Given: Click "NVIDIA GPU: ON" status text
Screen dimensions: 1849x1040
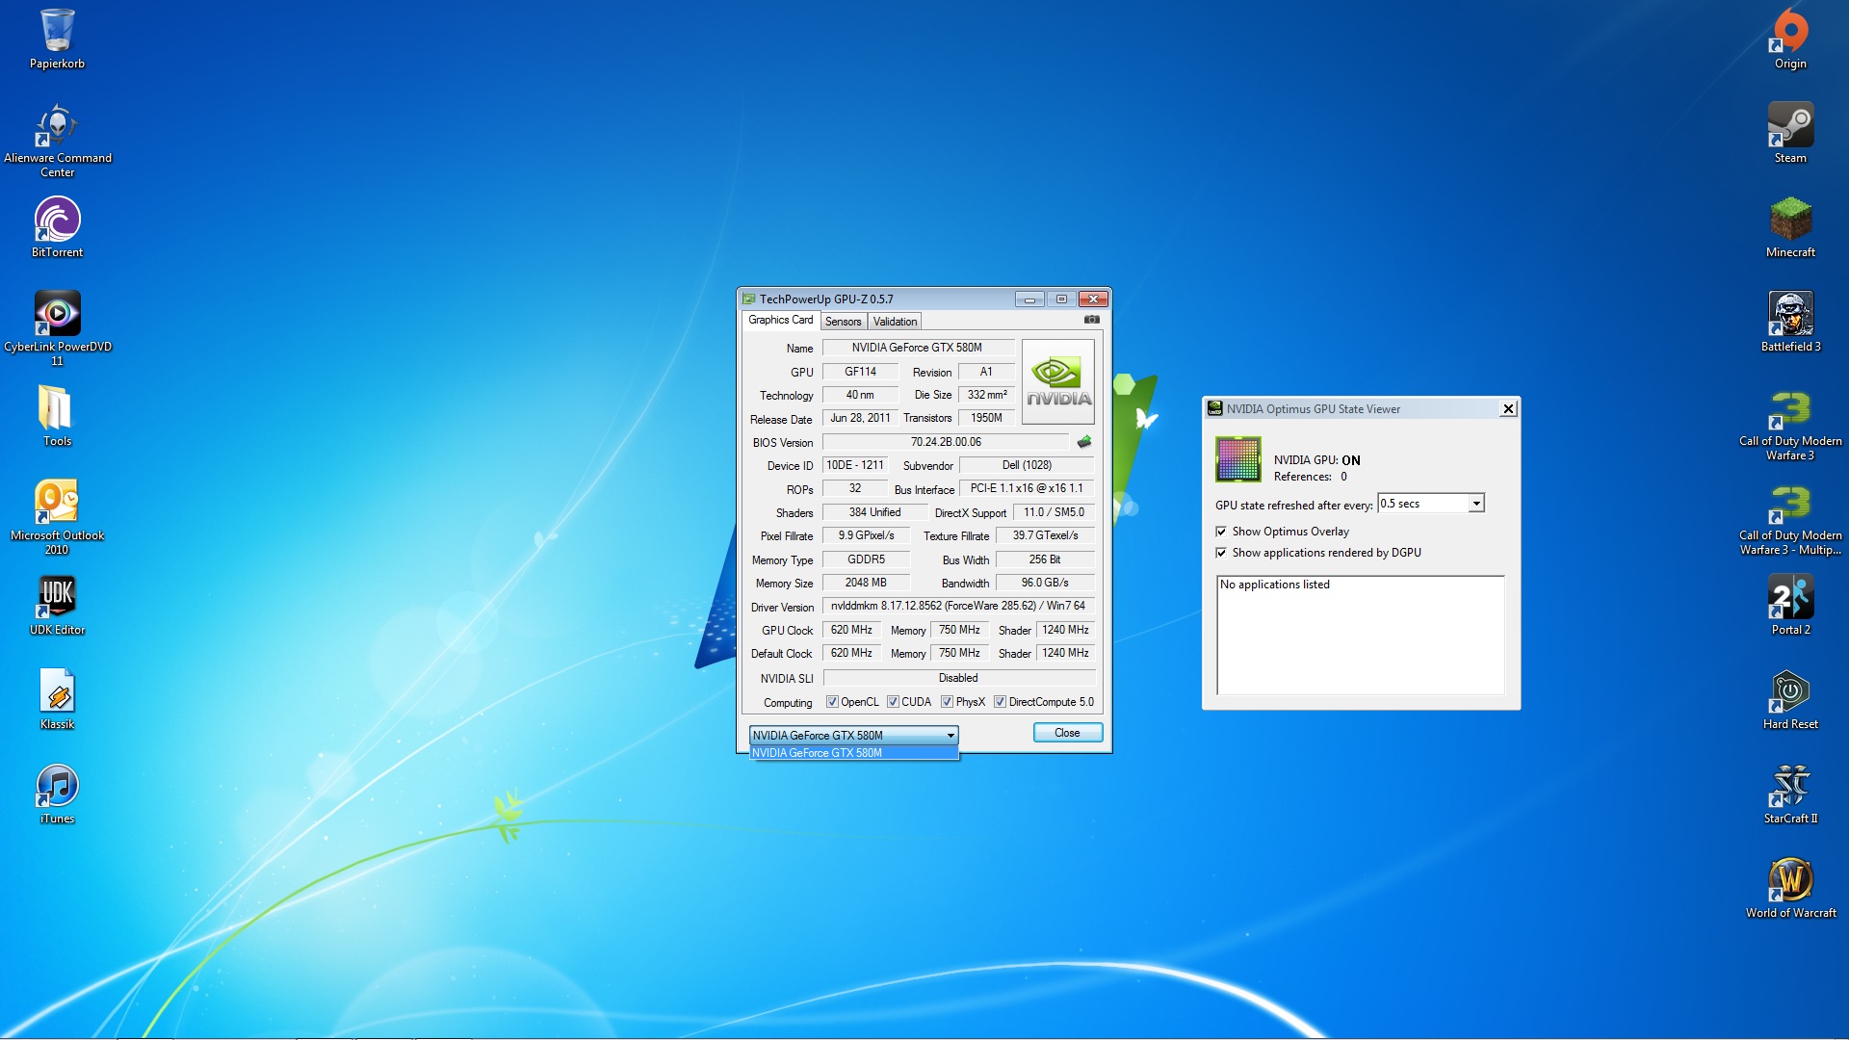Looking at the screenshot, I should (1316, 460).
